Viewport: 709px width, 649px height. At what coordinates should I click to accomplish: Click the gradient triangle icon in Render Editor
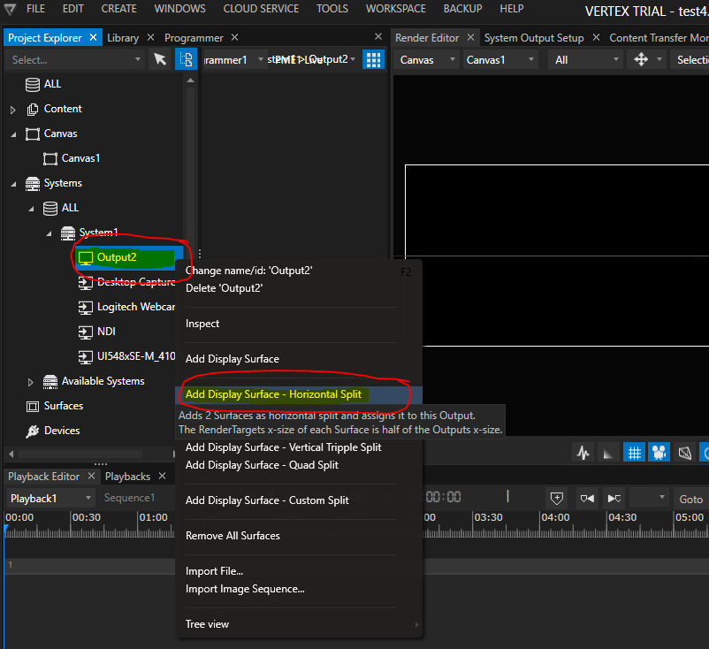(x=608, y=453)
